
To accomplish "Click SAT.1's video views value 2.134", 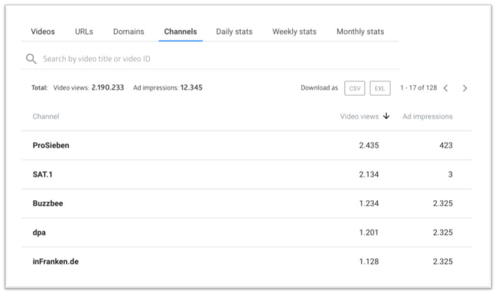I will pos(369,174).
